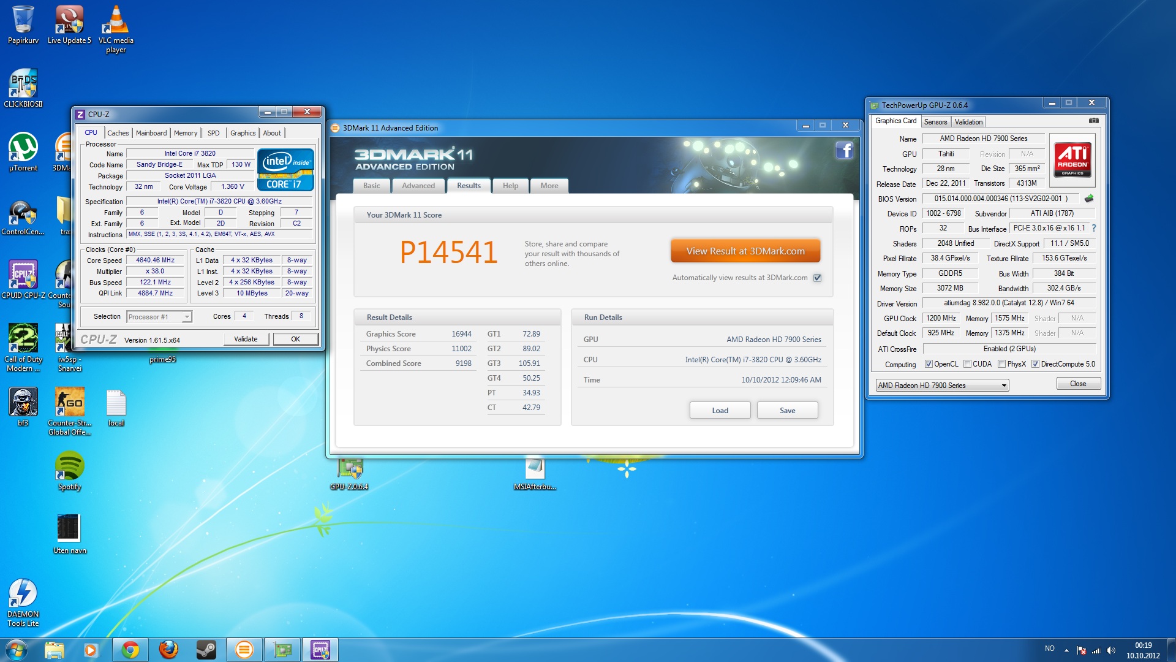Screen dimensions: 1176x662
Task: Switch to Caches tab in CPU-Z
Action: [118, 133]
